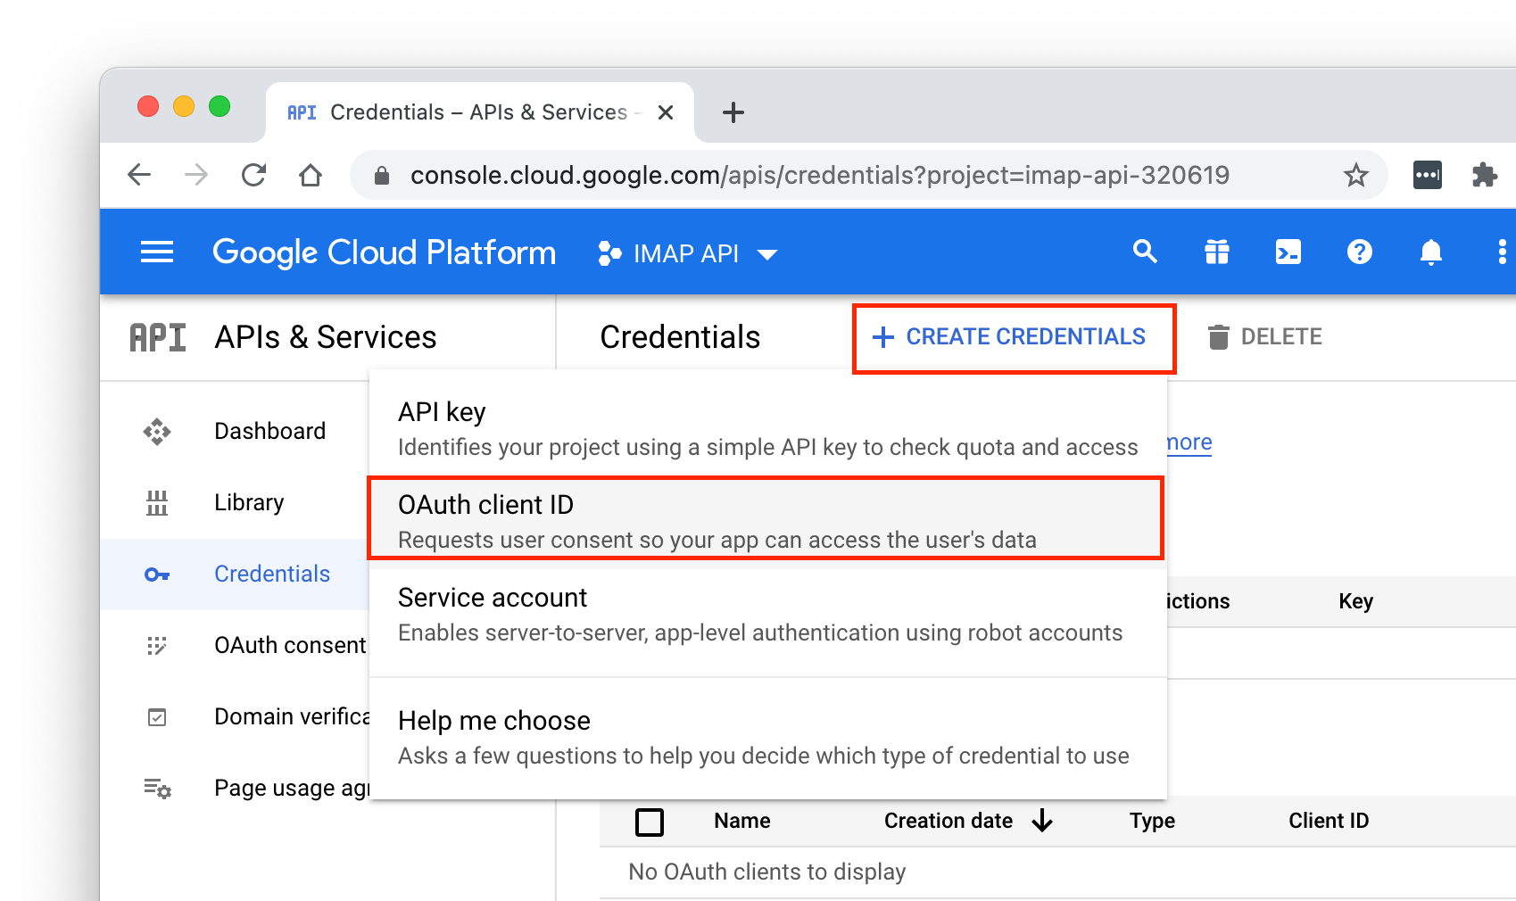
Task: Activate Cloud Shell terminal icon
Action: (1288, 252)
